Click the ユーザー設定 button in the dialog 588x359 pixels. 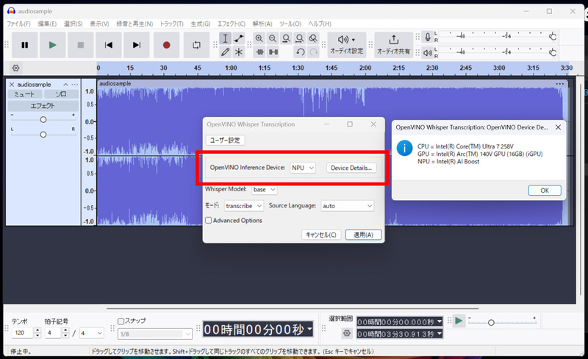click(225, 140)
